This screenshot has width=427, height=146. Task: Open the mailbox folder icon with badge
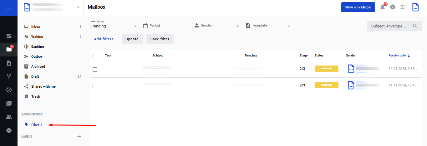pos(9,49)
